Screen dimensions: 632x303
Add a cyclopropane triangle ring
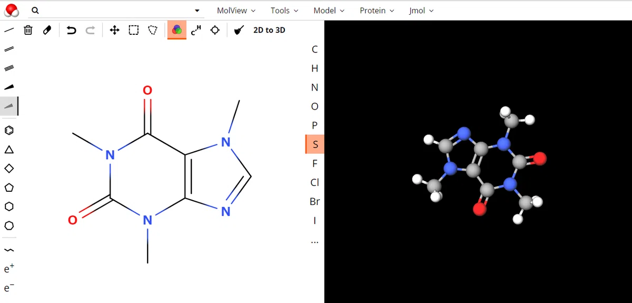(x=9, y=150)
